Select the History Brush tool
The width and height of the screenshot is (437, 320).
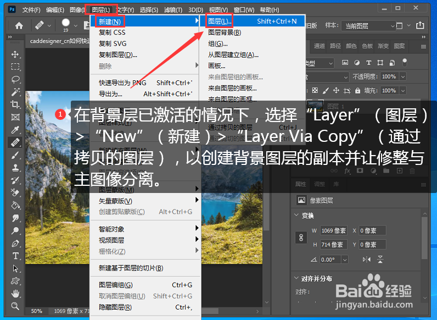15,180
